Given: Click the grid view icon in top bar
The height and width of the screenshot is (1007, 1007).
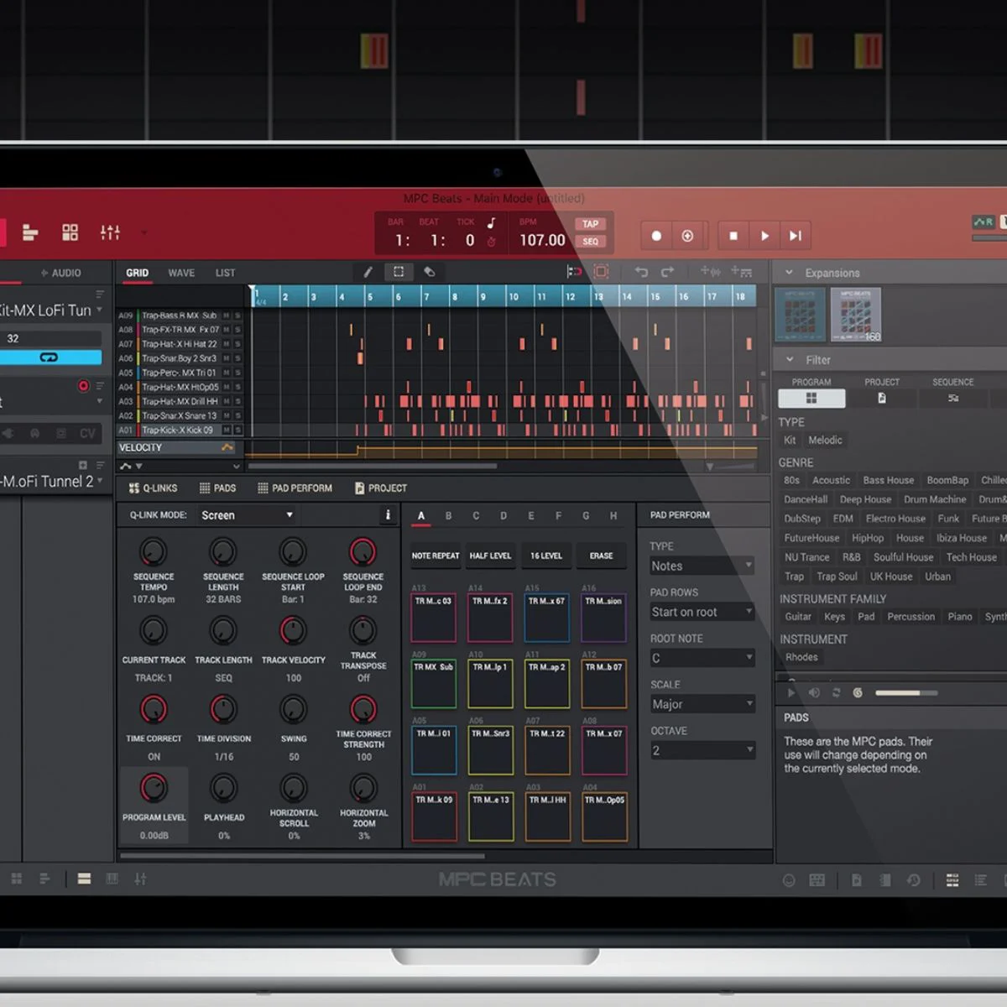Looking at the screenshot, I should click(x=70, y=232).
